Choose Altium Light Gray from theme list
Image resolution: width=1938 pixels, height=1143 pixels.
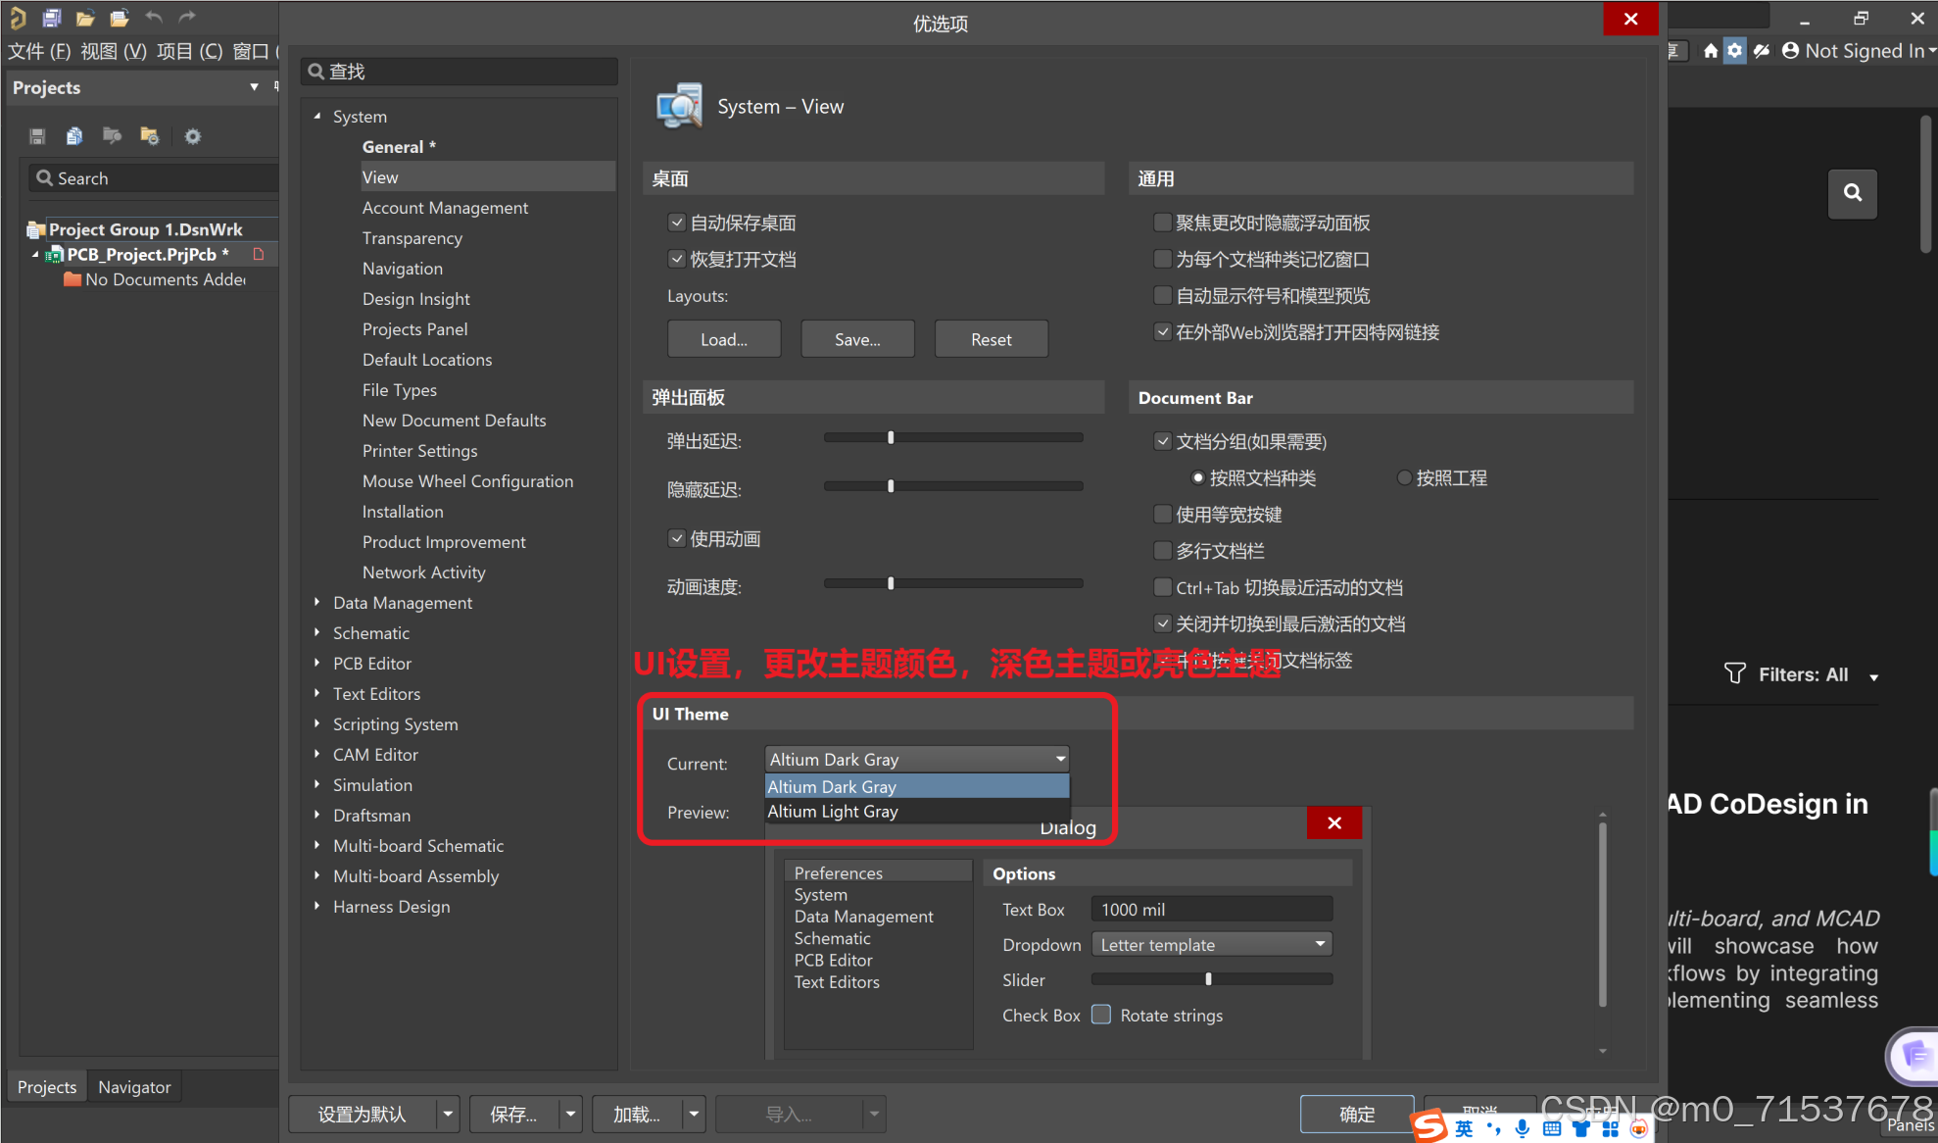(833, 812)
